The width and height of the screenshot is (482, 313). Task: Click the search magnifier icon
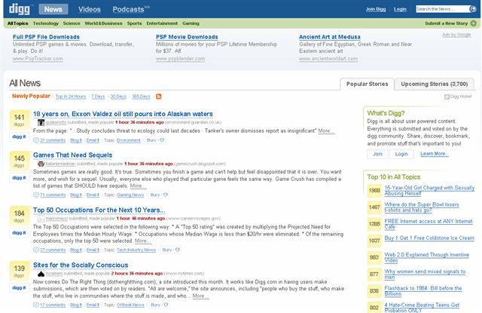point(473,9)
